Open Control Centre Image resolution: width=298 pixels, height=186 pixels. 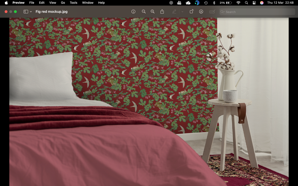click(254, 3)
